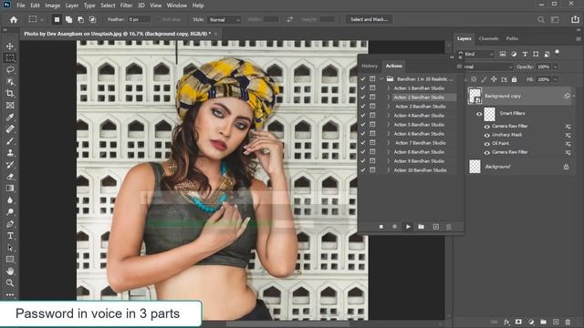Click the Feather value input field
The height and width of the screenshot is (328, 584).
coord(140,19)
